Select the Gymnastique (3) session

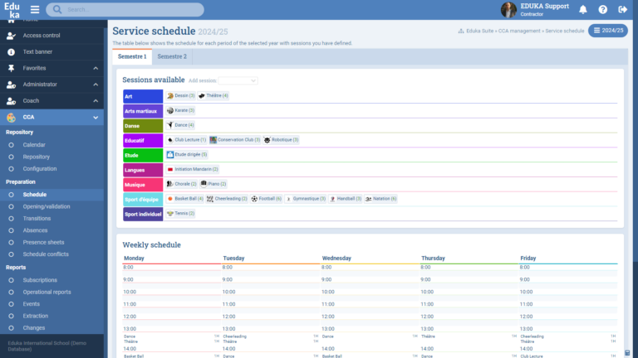click(x=305, y=199)
